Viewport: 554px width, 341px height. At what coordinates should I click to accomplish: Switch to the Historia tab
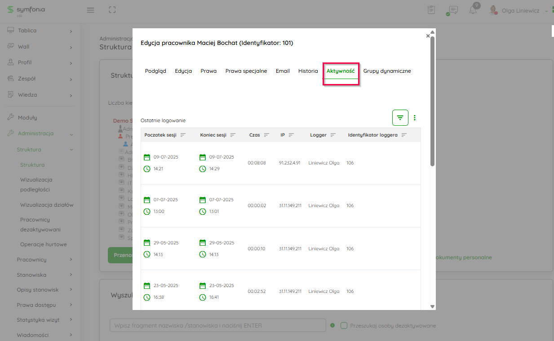[x=308, y=71]
